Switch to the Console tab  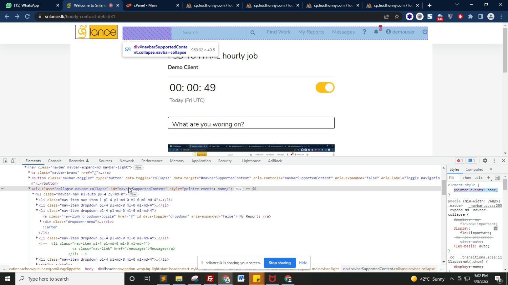coord(55,161)
